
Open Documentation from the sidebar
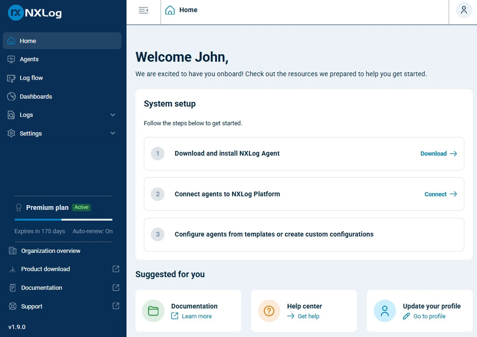click(40, 287)
